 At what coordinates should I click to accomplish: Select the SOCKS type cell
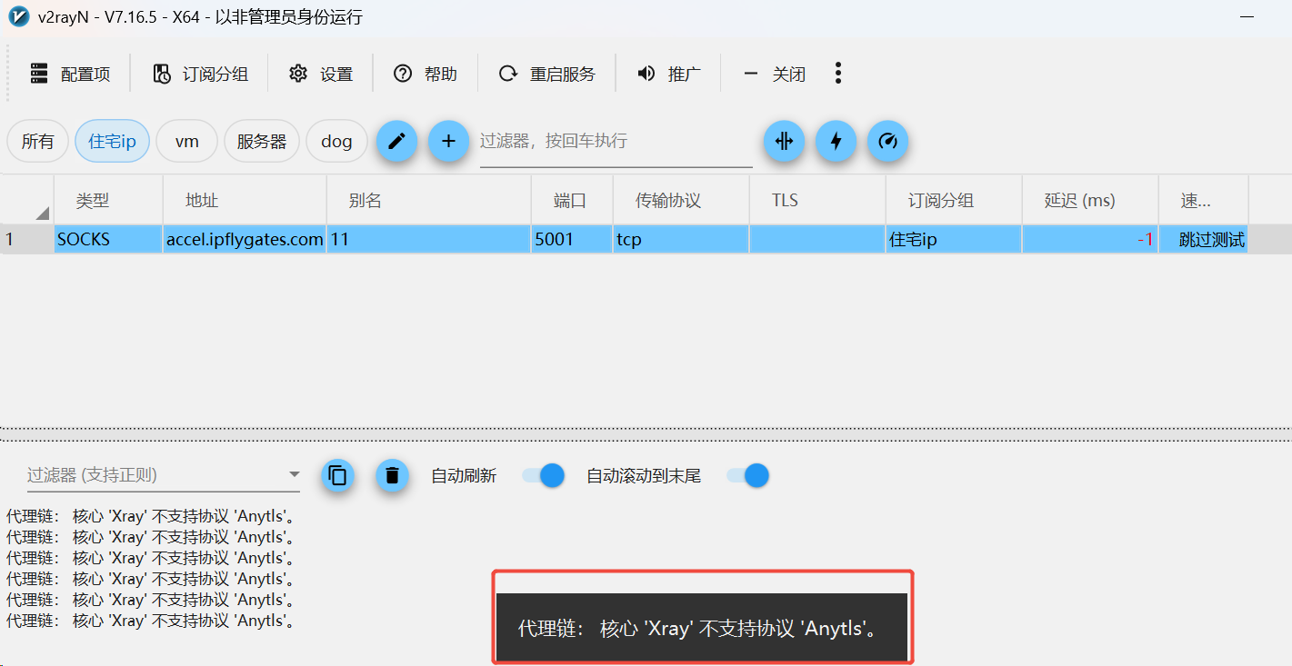[x=108, y=240]
